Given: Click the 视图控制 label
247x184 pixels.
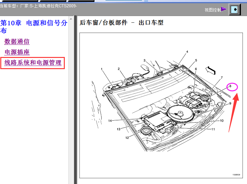Looking at the screenshot, I should pos(213,10).
